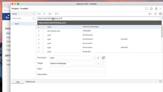Clear the log with the circle-slash icon
Image resolution: width=163 pixels, height=92 pixels.
tap(160, 81)
